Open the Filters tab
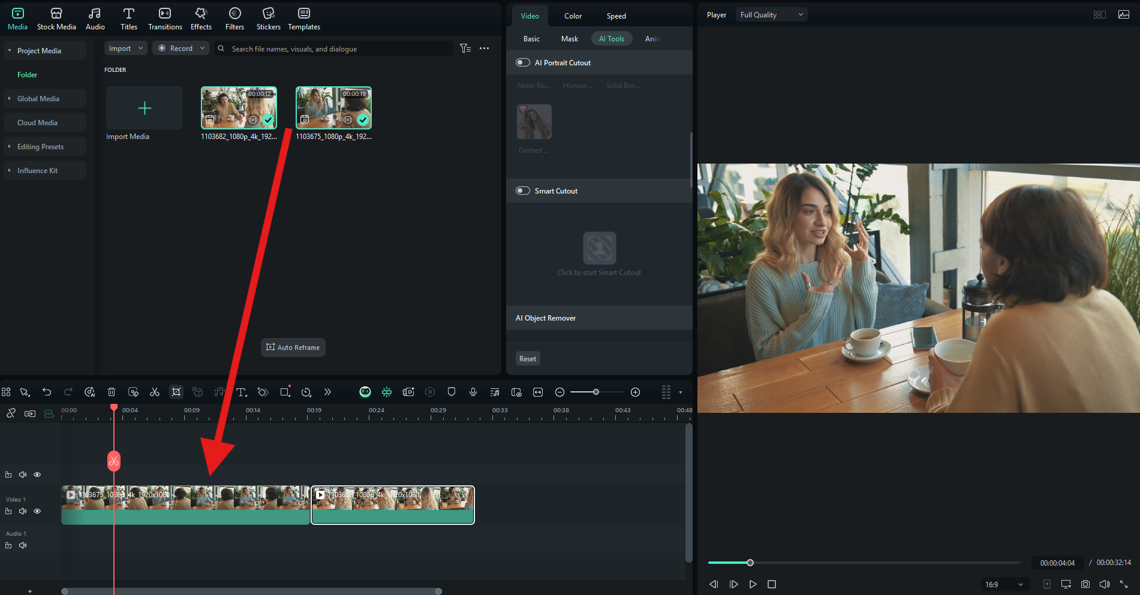The width and height of the screenshot is (1140, 595). [234, 19]
